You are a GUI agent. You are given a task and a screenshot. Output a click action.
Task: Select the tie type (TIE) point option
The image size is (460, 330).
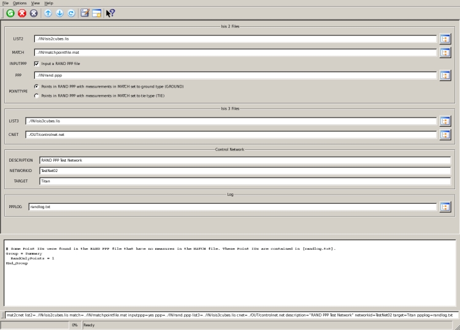point(37,96)
